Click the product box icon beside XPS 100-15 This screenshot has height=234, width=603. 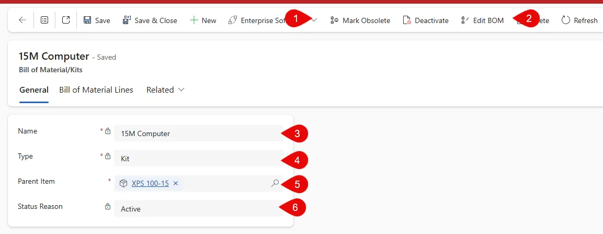(123, 184)
